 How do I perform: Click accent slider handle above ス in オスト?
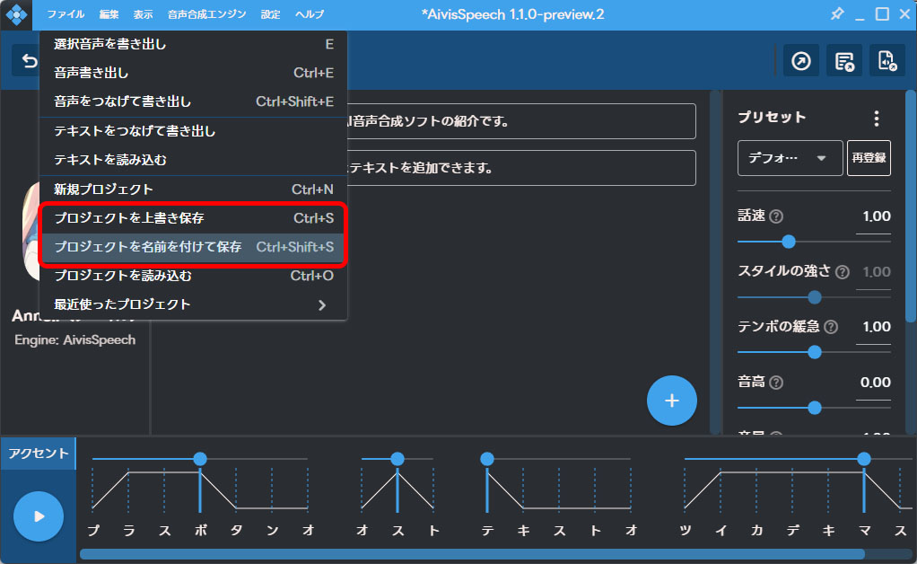[397, 459]
